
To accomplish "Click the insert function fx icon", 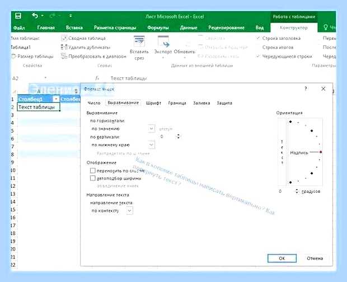I will pos(97,78).
